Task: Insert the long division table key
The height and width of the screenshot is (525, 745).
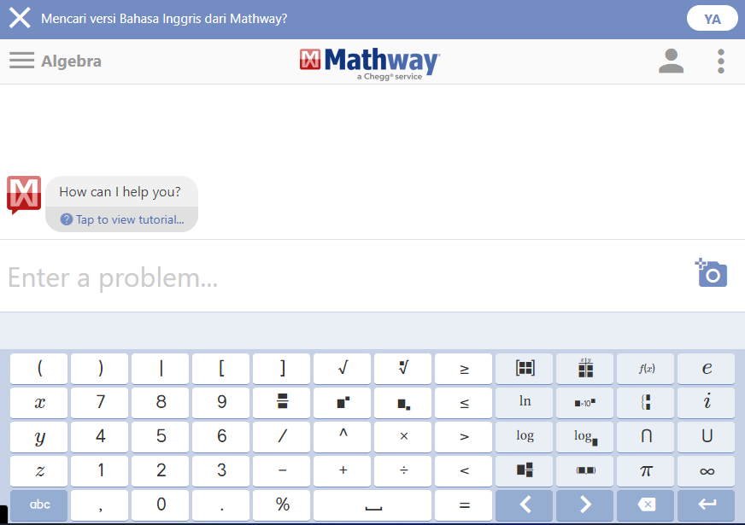Action: [x=585, y=369]
